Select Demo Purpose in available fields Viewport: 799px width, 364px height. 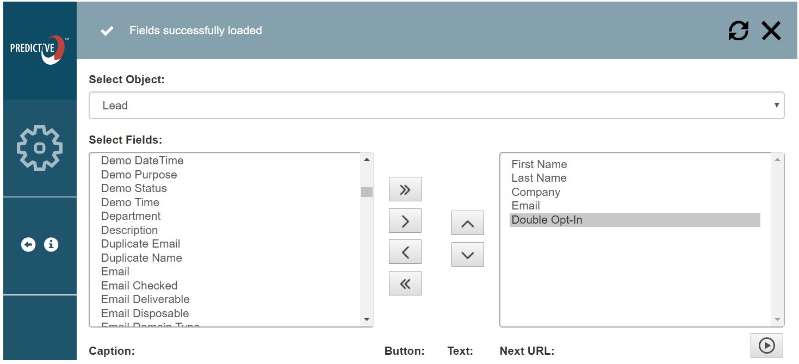pos(139,175)
